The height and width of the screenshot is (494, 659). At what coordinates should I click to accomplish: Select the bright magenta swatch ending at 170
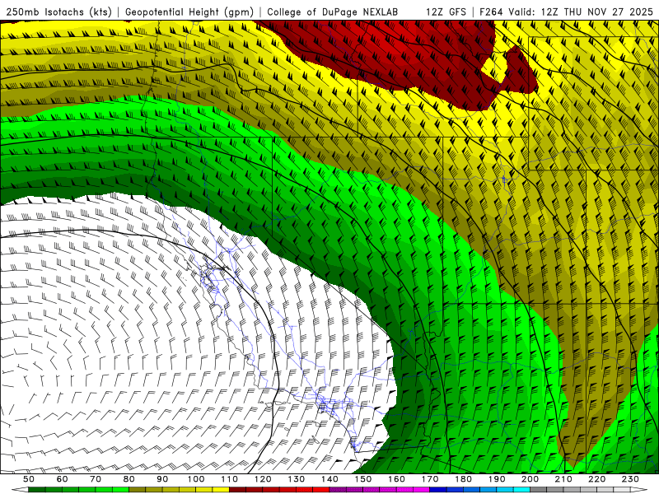(x=421, y=490)
